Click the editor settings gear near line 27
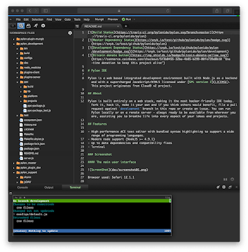Screen dimensions: 248x252 [x=232, y=179]
